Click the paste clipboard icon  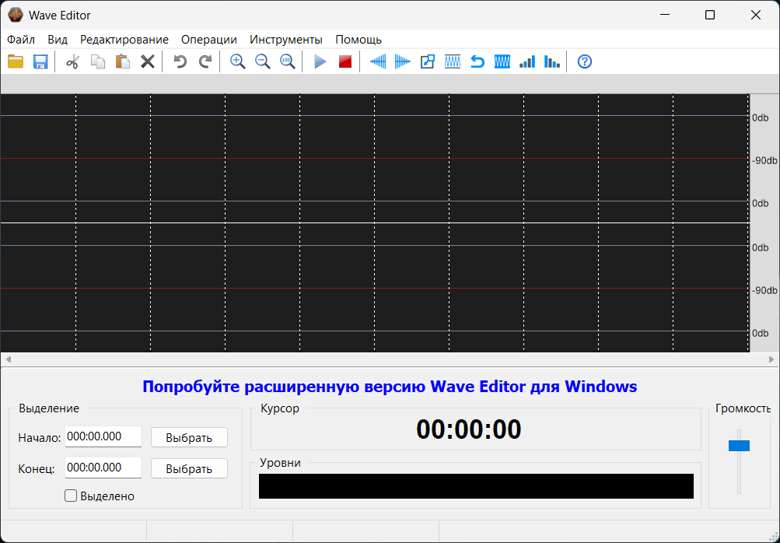pos(122,61)
